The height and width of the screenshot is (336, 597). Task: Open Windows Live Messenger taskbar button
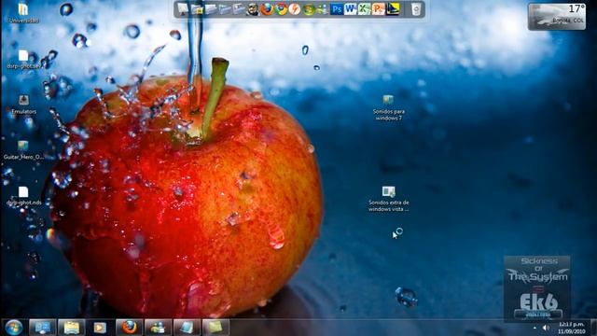[158, 328]
